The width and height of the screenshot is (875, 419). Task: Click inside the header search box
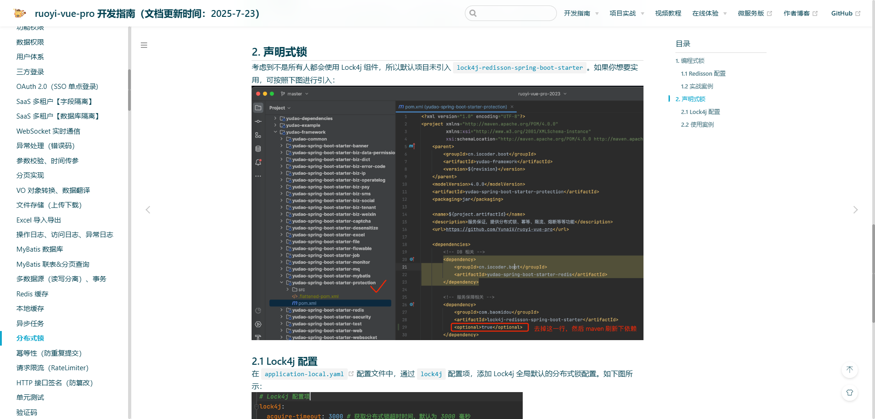tap(510, 13)
